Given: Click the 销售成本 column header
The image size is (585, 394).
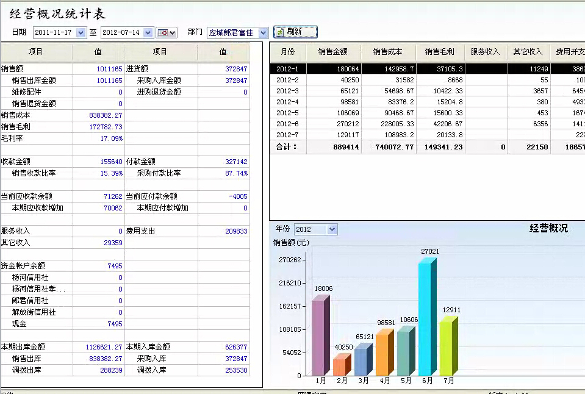Looking at the screenshot, I should pos(389,52).
